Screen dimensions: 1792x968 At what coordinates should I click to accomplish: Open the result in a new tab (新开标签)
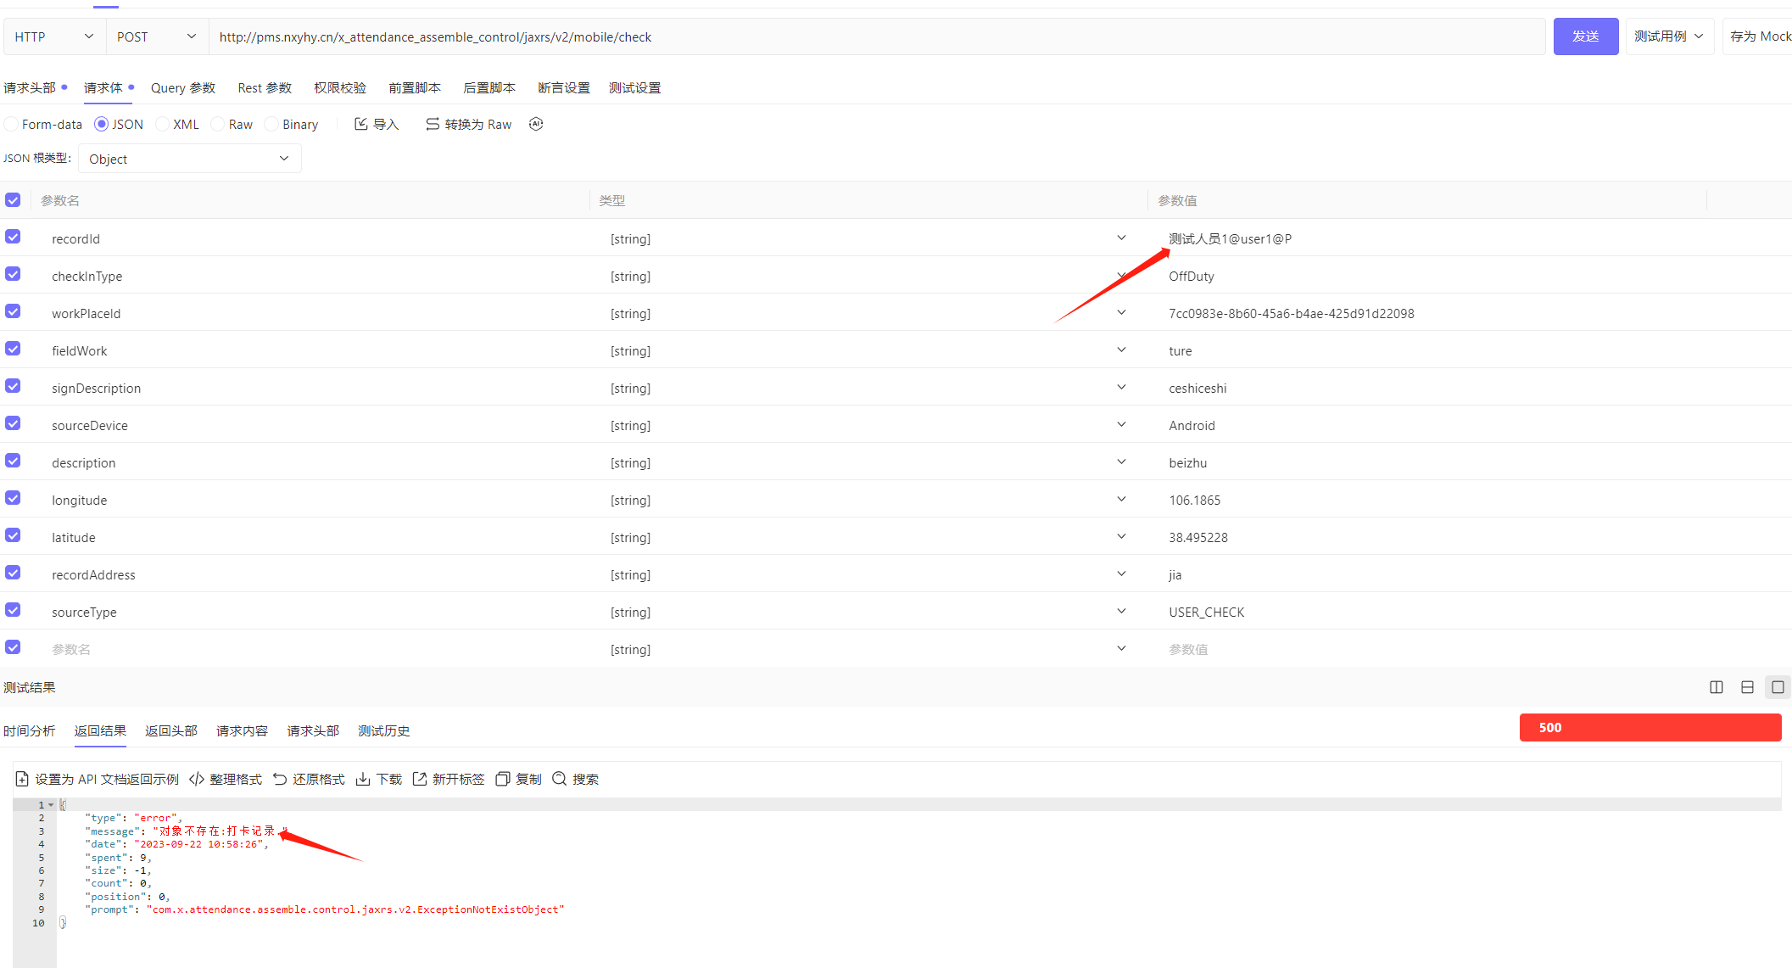coord(419,779)
